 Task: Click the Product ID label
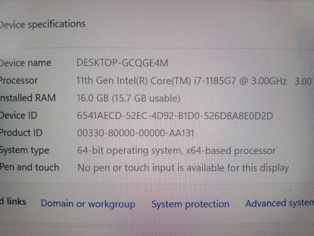(x=21, y=133)
